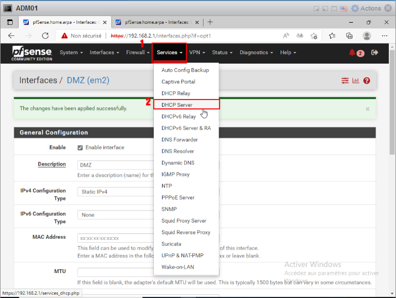Click the pfSense notifications bell icon
Viewport: 396px width, 298px height.
coord(352,53)
